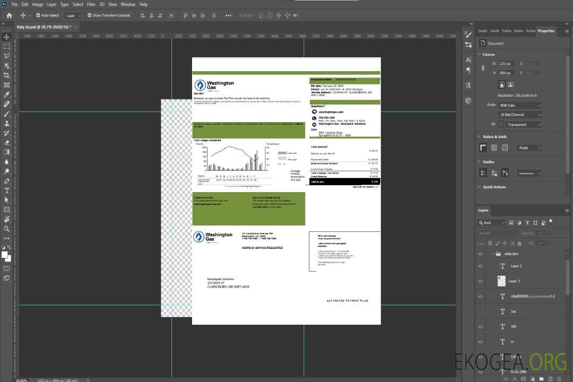Select the Crop tool
573x382 pixels.
(x=6, y=75)
